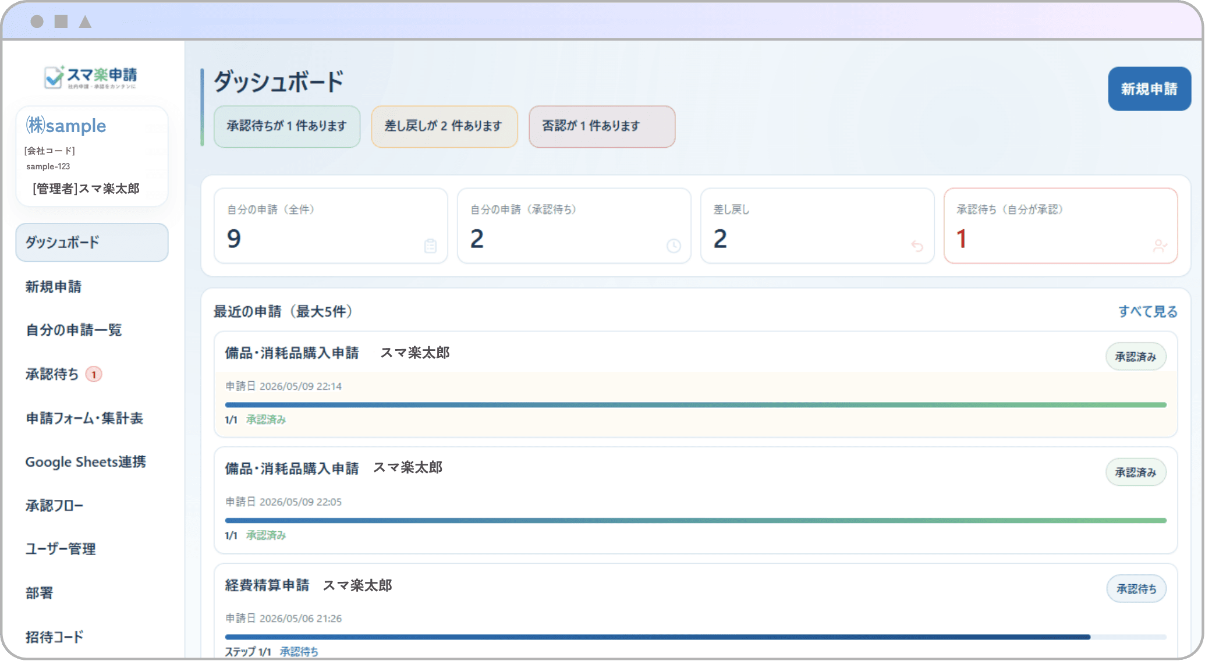Screen dimensions: 1205x661
Task: Click [管理者]スマ楽太郎 user name
Action: [x=86, y=189]
